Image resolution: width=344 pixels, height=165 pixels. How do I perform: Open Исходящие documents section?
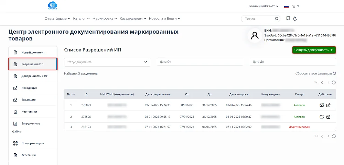pos(33,88)
